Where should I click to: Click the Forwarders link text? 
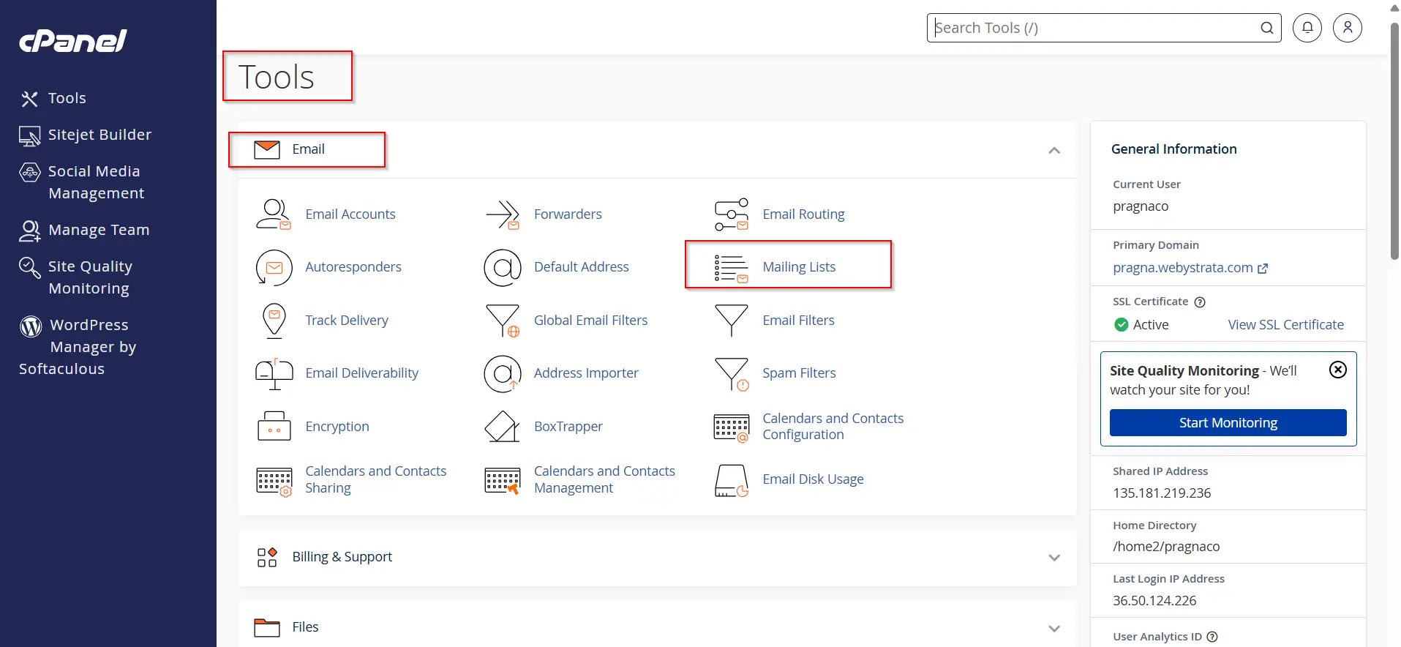[568, 214]
